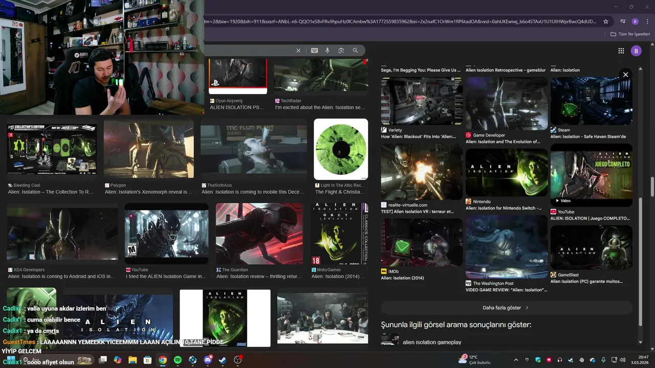655x368 pixels.
Task: Open Spotify from the taskbar
Action: (x=178, y=360)
